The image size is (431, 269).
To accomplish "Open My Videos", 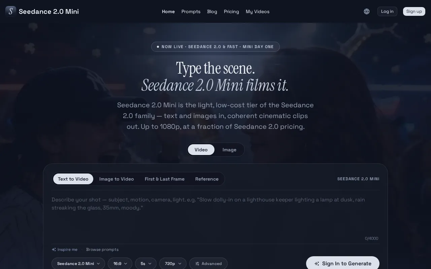I will 258,11.
